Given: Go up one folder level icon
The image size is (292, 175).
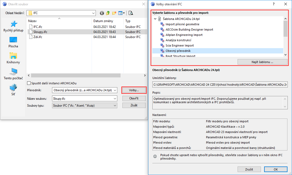Looking at the screenshot, I should (108, 13).
